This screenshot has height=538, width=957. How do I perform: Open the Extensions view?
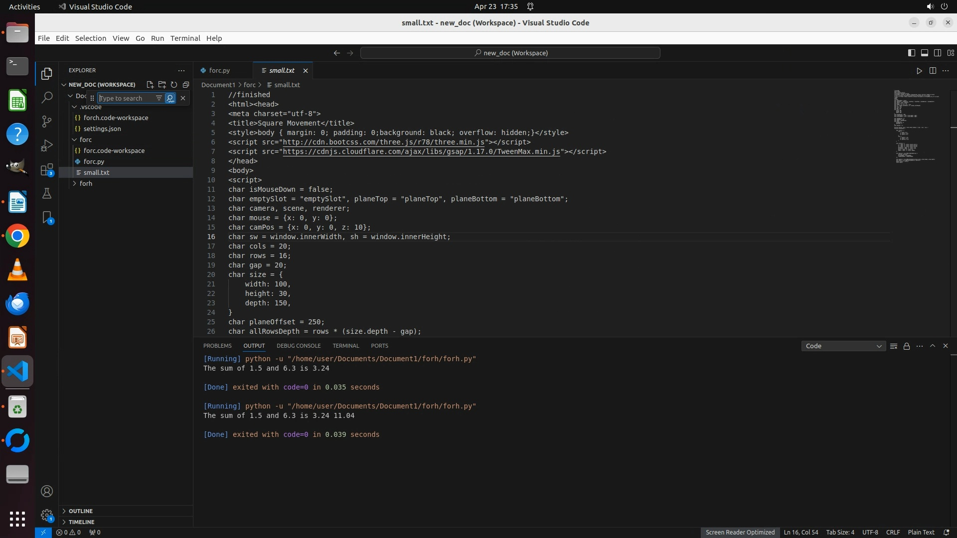(47, 170)
